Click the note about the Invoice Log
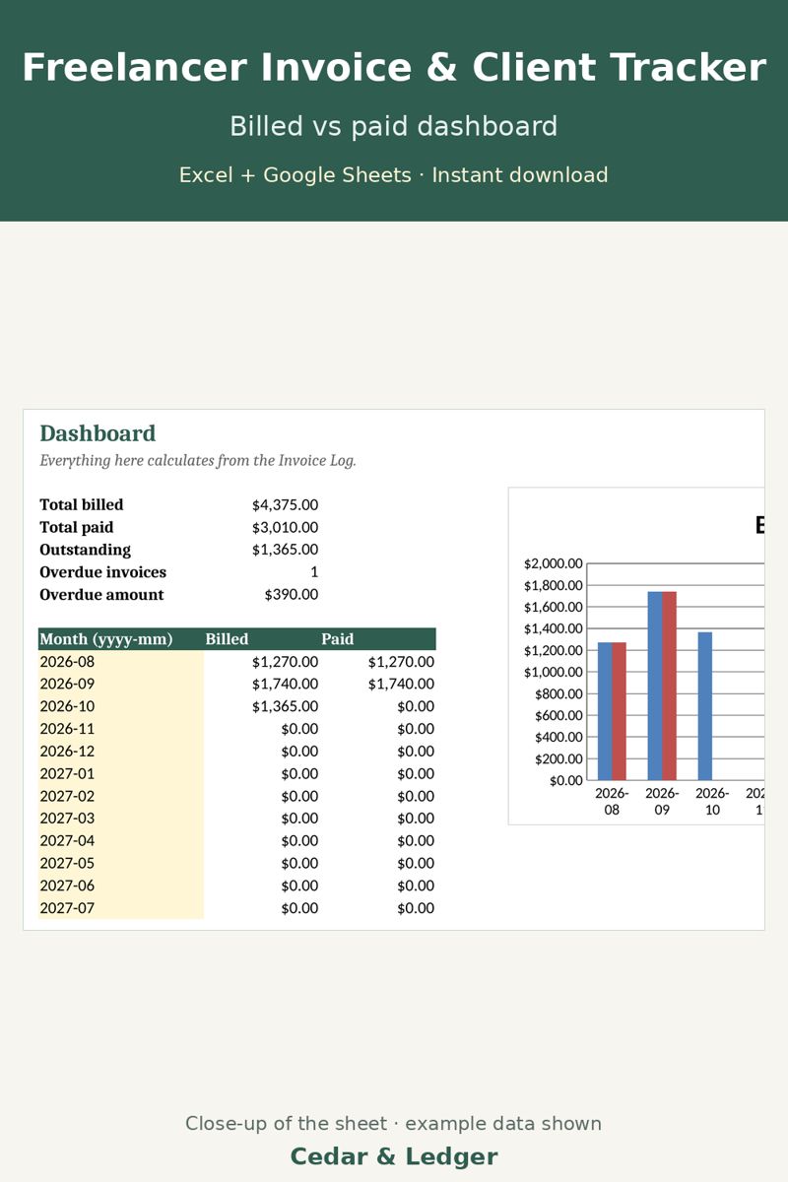This screenshot has width=788, height=1182. point(198,460)
